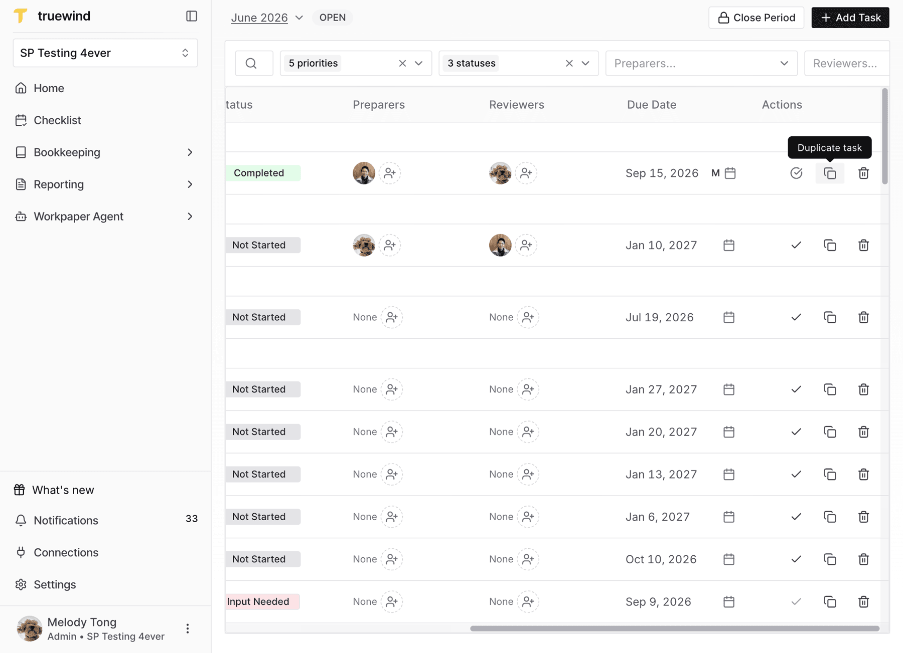Click Not Started status for Jan 10, 2027
The image size is (903, 653).
click(x=263, y=245)
